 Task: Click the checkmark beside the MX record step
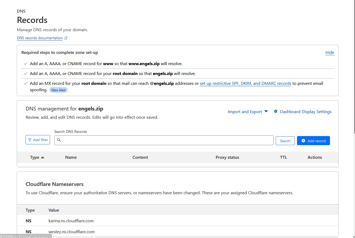pyautogui.click(x=26, y=84)
